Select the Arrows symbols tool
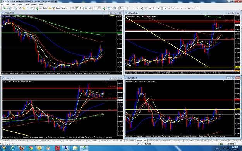Screen dimensions: 242x151 [158, 8]
